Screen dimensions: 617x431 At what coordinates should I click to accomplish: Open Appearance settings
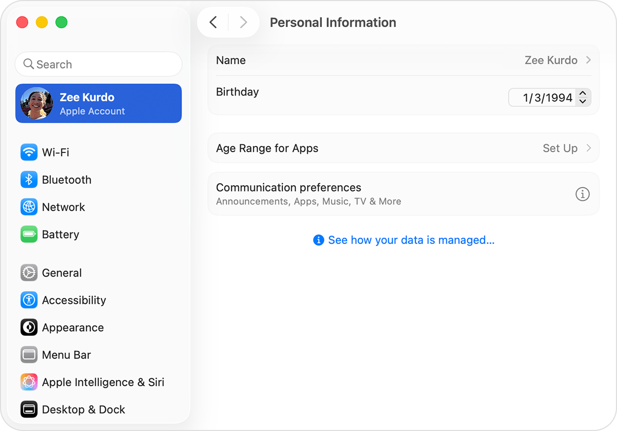coord(72,327)
